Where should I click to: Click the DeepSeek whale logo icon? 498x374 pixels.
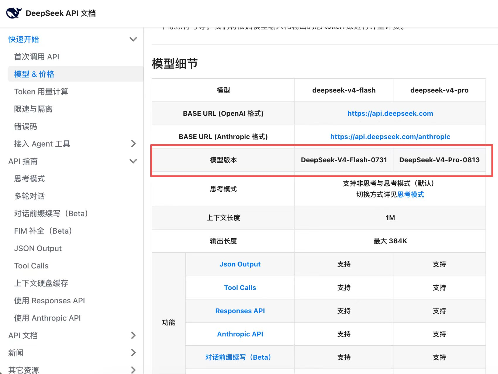(x=14, y=13)
